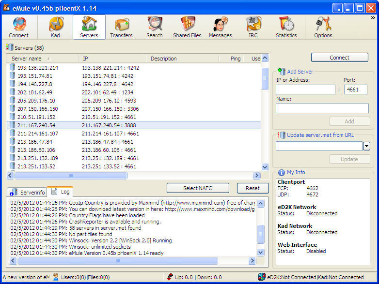
Task: Click the disabled Add button
Action: tap(349, 121)
